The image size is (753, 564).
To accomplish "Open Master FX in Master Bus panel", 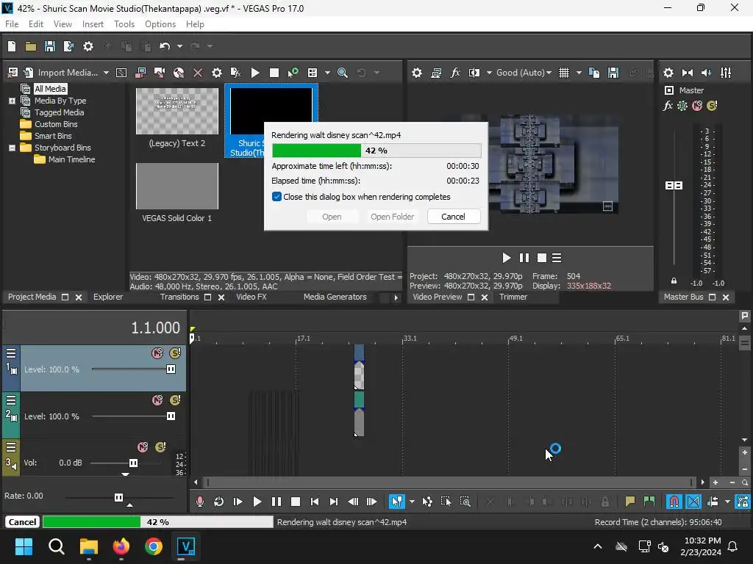I will (668, 106).
